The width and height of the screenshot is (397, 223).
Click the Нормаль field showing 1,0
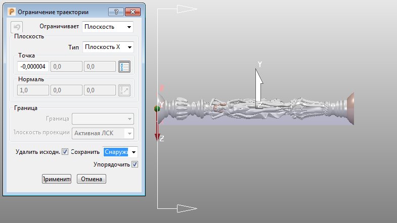click(33, 90)
